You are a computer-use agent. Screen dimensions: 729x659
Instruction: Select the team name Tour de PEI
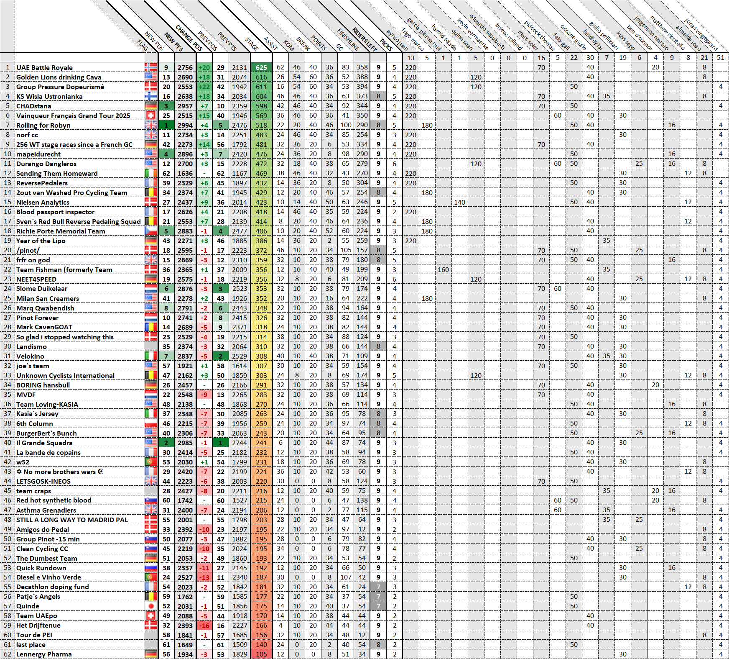pos(34,635)
